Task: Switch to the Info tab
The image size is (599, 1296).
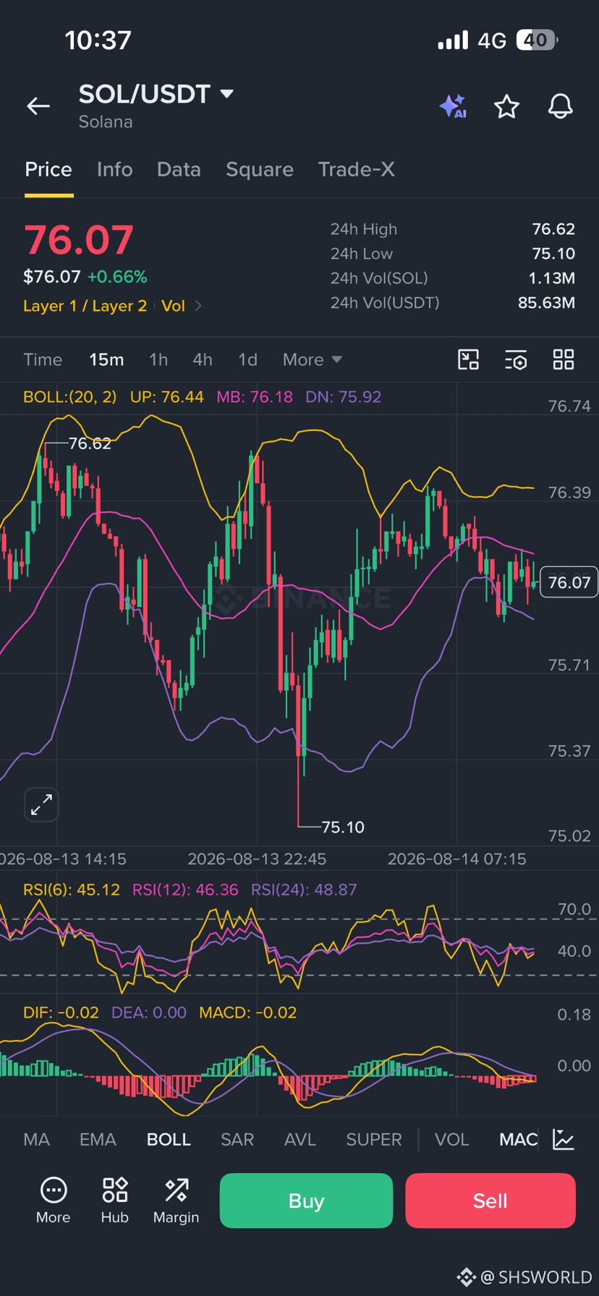Action: coord(114,169)
